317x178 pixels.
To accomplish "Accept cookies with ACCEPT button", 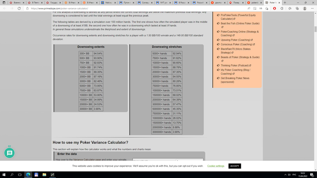I will point(235,166).
